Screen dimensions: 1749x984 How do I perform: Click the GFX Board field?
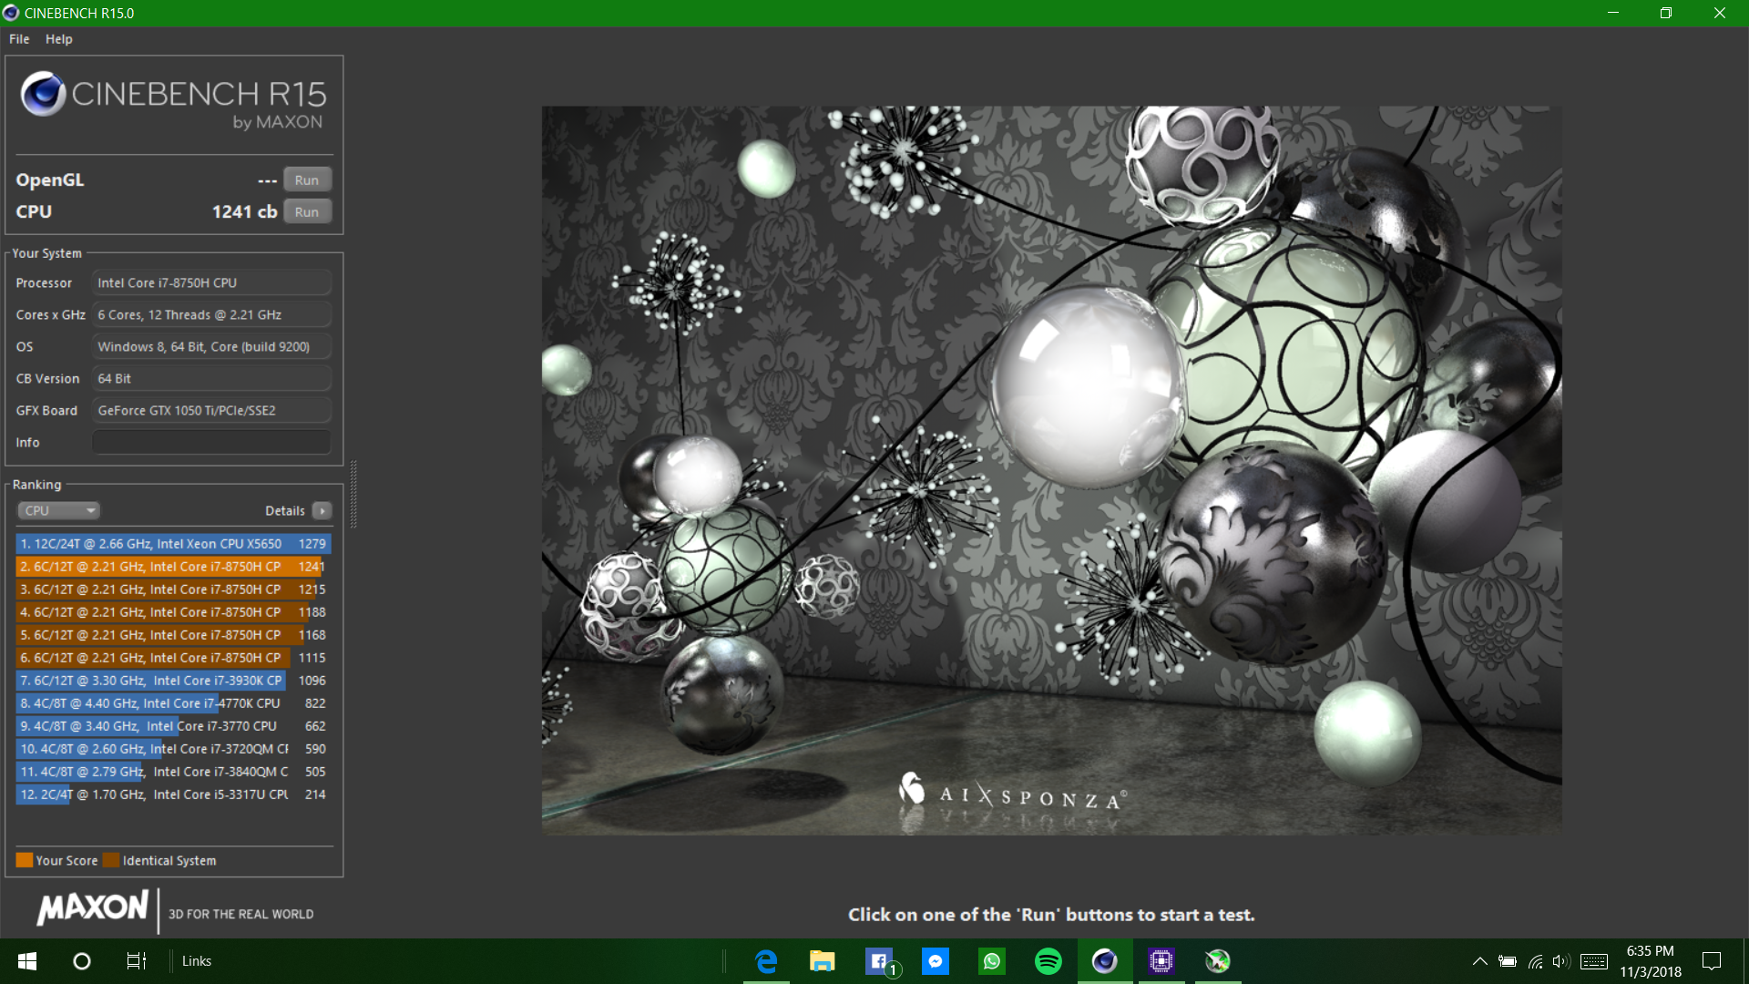click(211, 410)
